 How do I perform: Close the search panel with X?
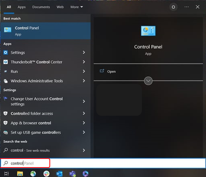tap(198, 7)
